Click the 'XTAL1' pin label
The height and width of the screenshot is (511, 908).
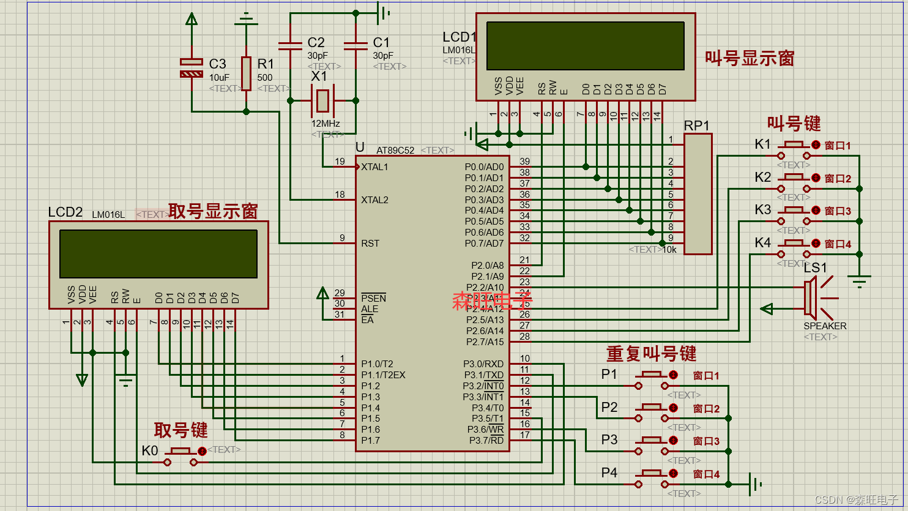tap(374, 167)
